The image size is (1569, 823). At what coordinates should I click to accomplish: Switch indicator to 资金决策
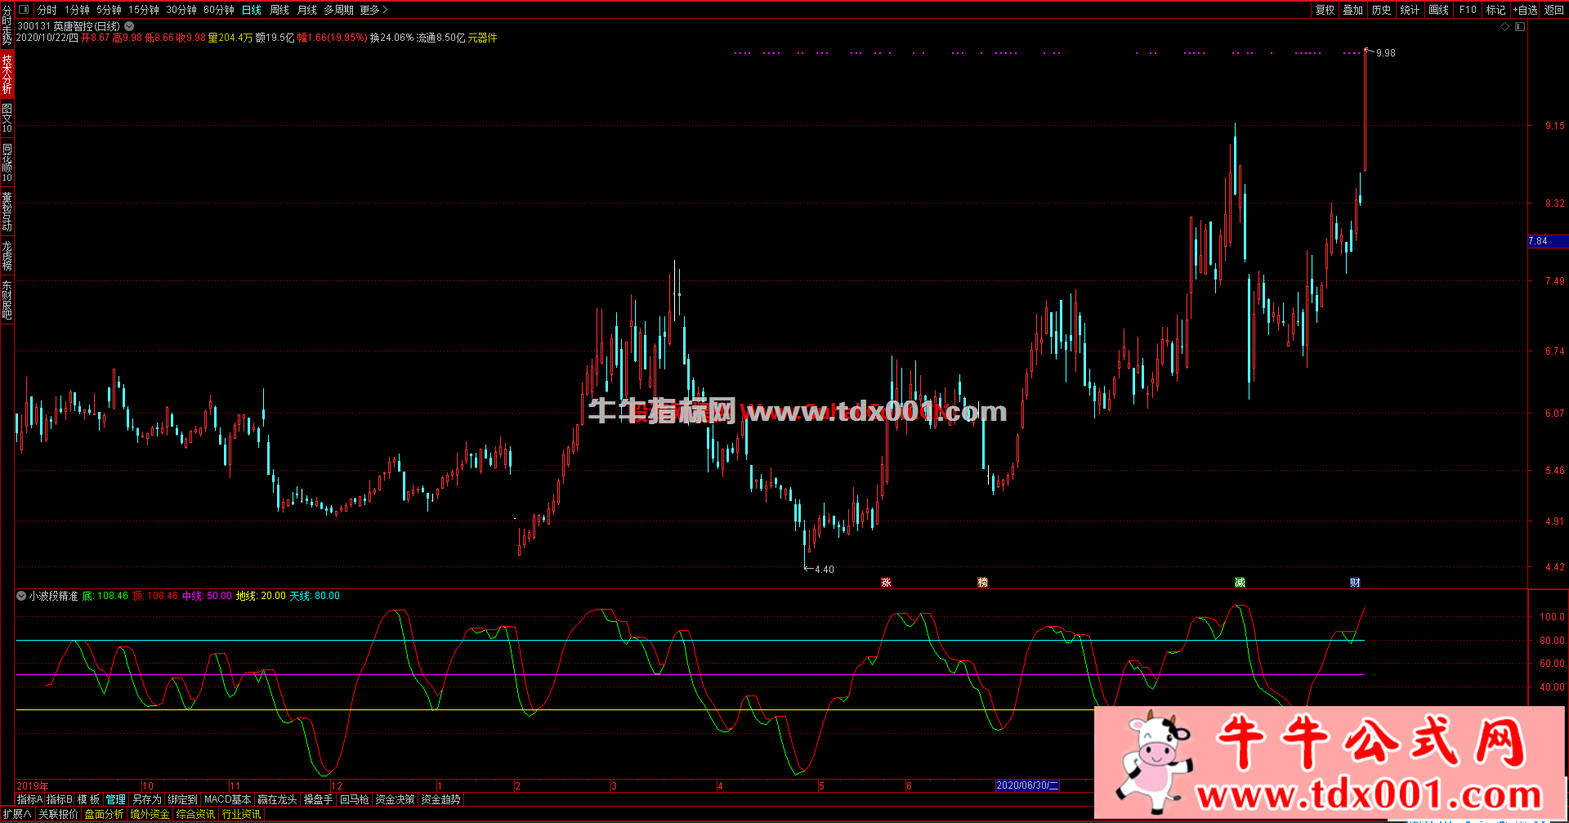click(x=395, y=799)
